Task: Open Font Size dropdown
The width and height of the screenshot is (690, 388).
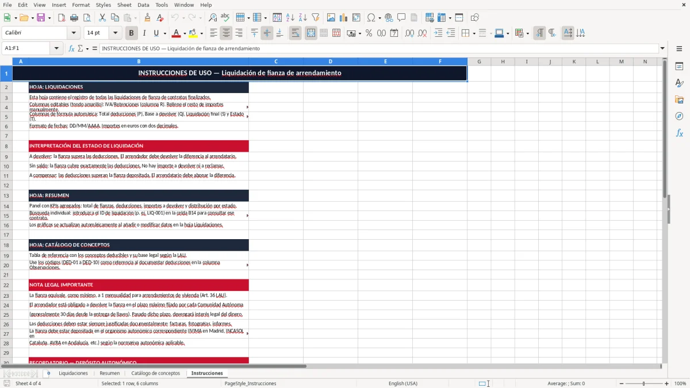Action: [116, 33]
